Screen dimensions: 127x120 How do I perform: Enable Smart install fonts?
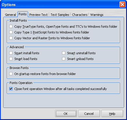[x=11, y=53]
